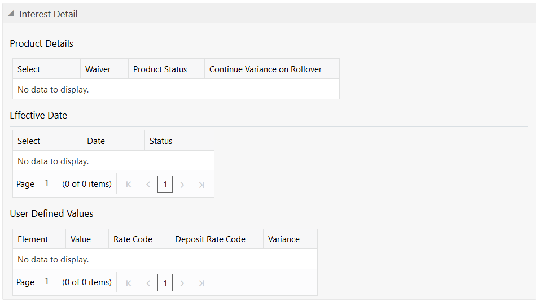Click the Waiver column header
The height and width of the screenshot is (302, 539).
click(98, 69)
